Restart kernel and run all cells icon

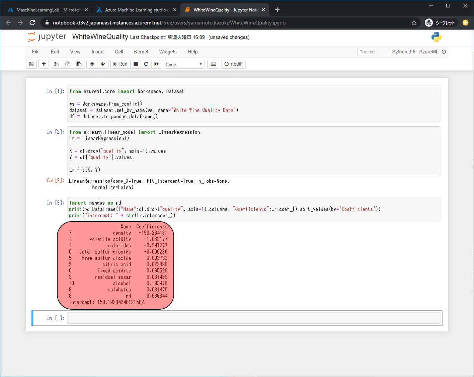point(156,64)
